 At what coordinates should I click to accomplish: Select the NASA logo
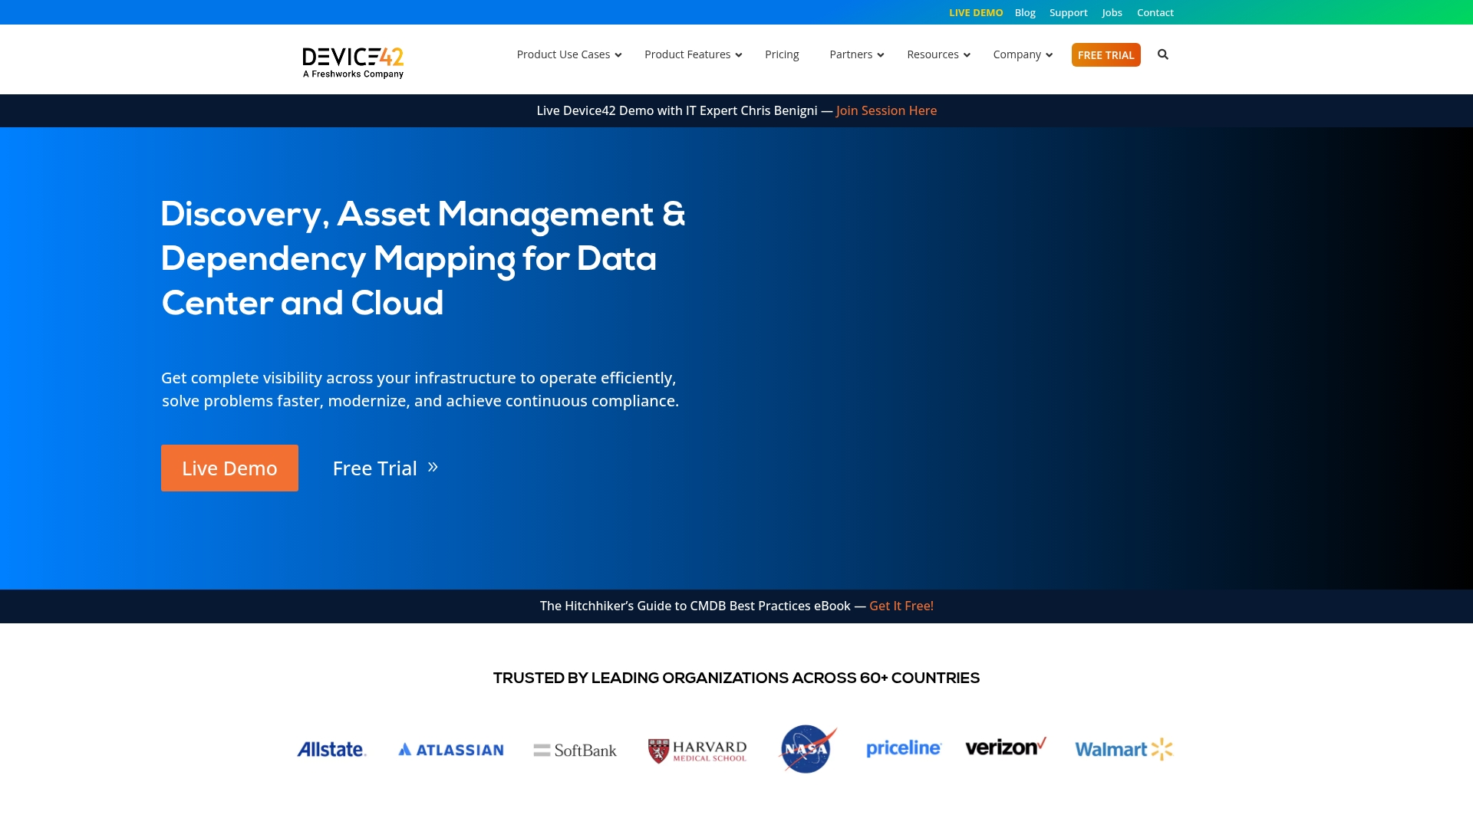pyautogui.click(x=806, y=749)
